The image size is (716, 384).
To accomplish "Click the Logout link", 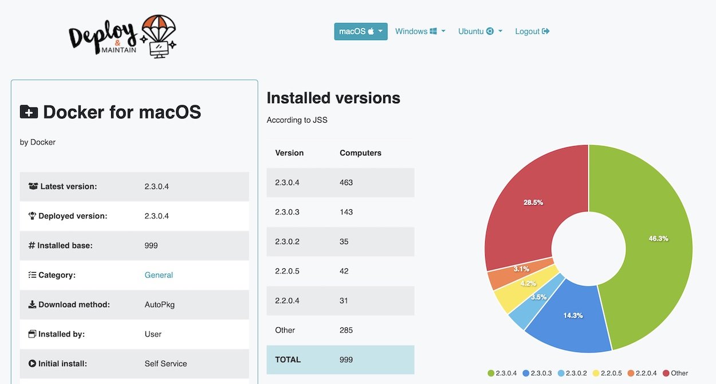I will [532, 32].
